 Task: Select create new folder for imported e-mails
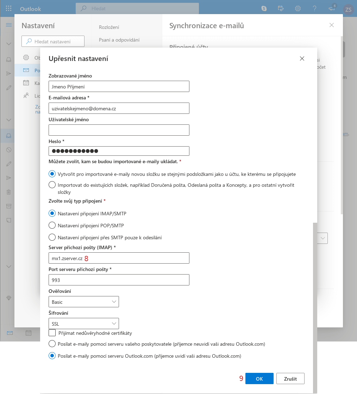click(x=52, y=174)
